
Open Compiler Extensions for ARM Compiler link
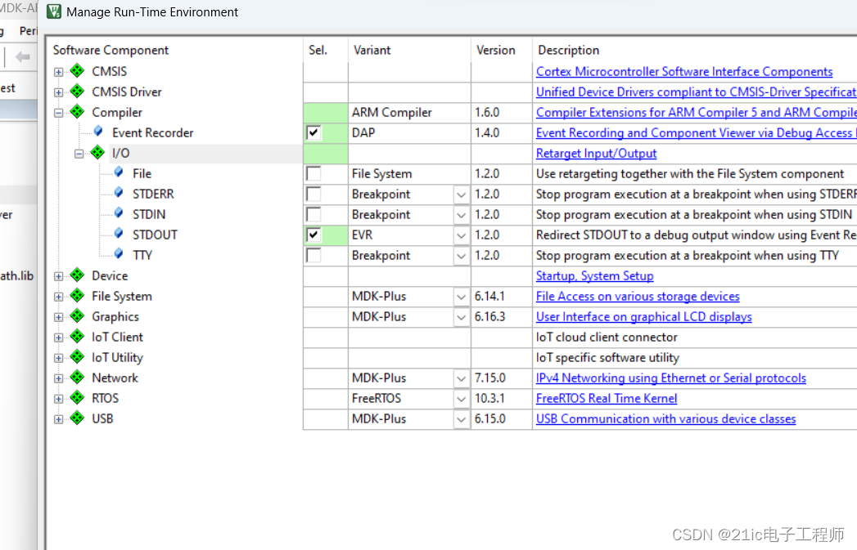pyautogui.click(x=697, y=113)
